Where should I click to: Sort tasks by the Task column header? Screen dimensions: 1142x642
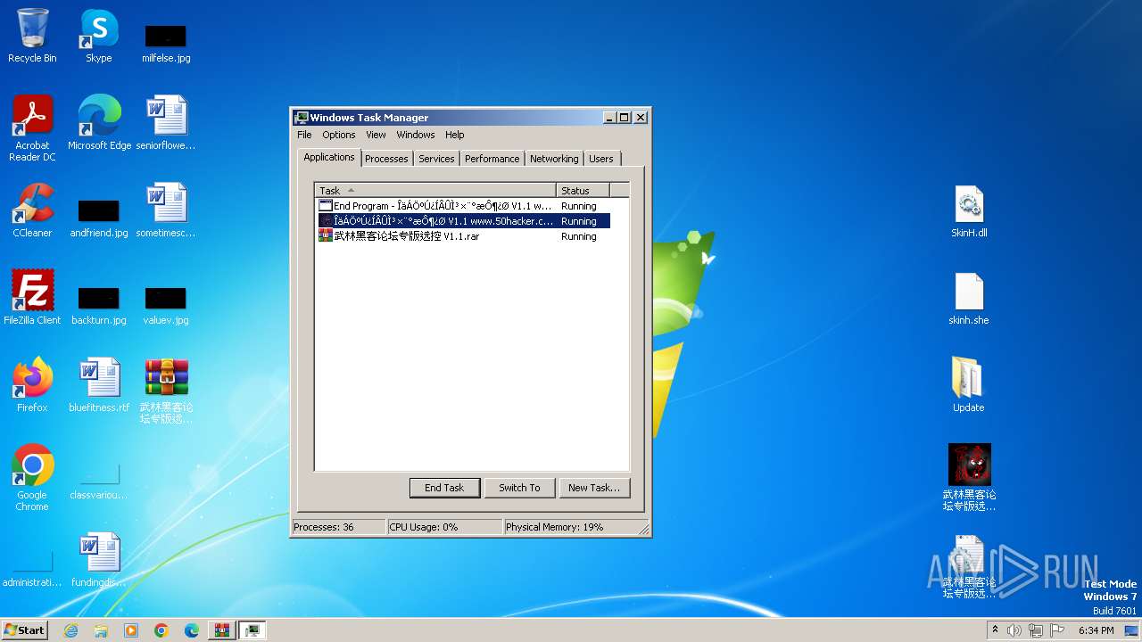pos(435,190)
